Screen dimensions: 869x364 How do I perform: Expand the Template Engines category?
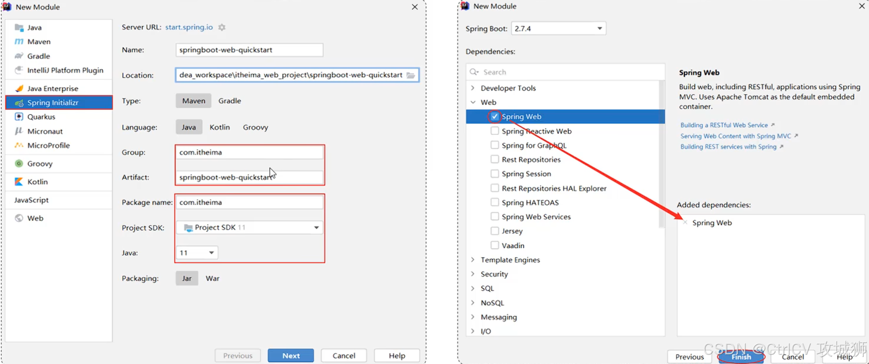473,260
